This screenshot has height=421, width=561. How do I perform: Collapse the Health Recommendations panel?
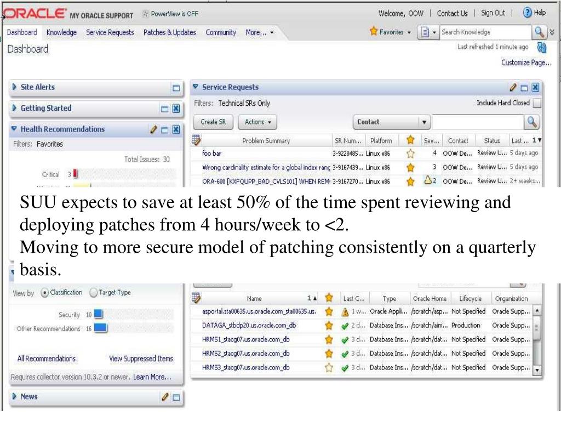tap(14, 128)
